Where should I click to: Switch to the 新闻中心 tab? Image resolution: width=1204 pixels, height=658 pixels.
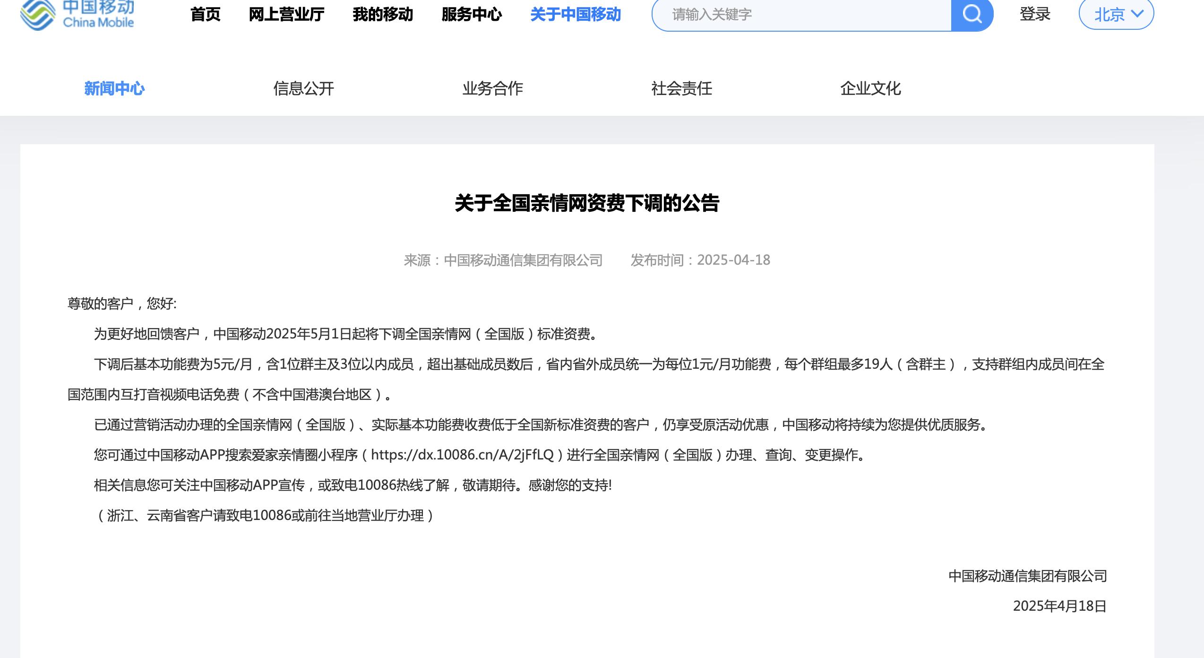(114, 88)
